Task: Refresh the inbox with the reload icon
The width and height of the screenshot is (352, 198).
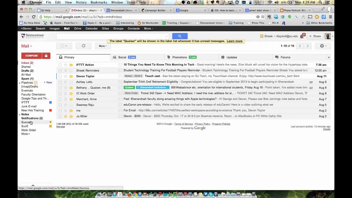Action: coord(84,46)
